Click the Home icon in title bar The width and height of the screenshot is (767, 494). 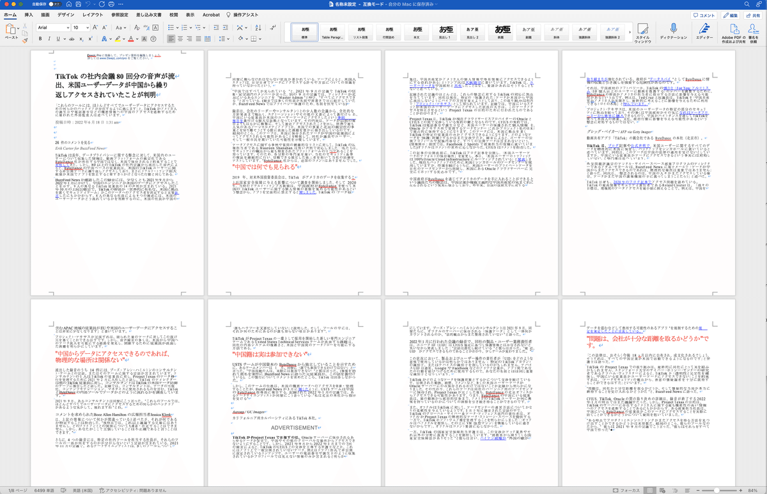coord(68,4)
